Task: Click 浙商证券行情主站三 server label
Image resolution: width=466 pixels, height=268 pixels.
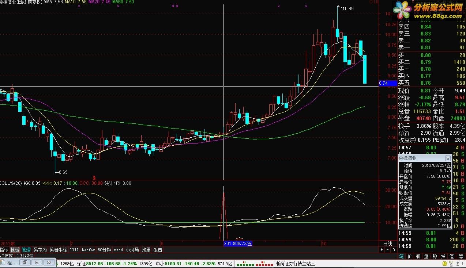Action: click(x=295, y=263)
